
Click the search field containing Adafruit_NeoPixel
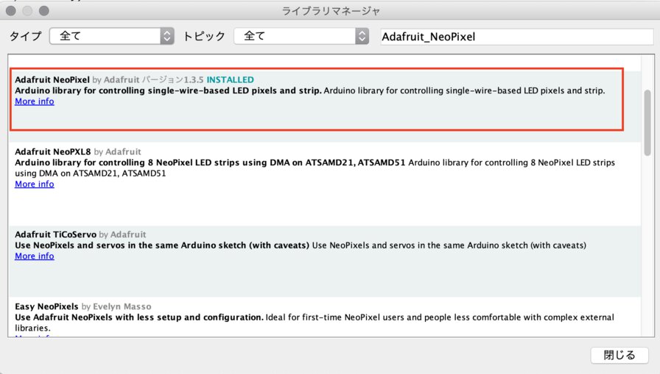coord(517,37)
